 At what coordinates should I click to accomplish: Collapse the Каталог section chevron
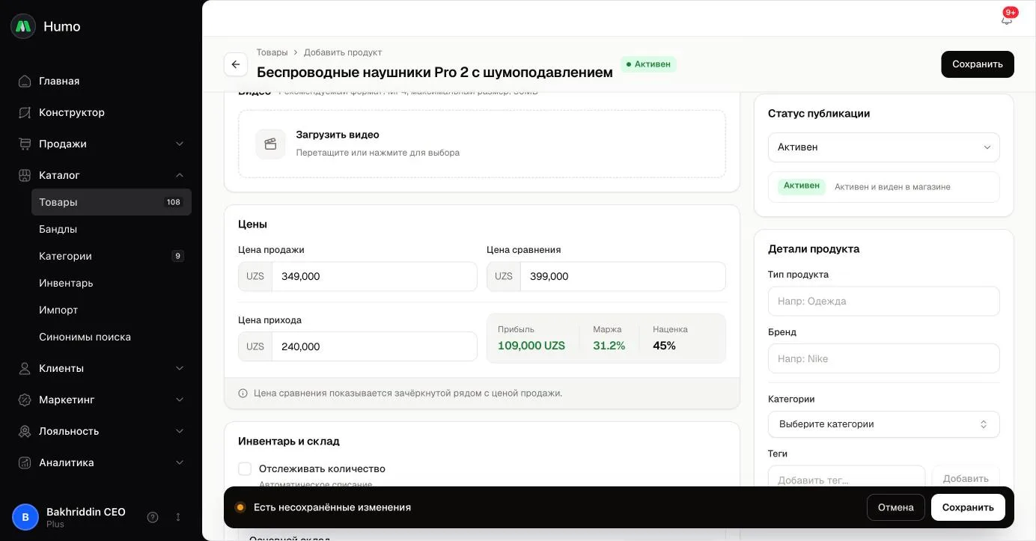[x=180, y=175]
